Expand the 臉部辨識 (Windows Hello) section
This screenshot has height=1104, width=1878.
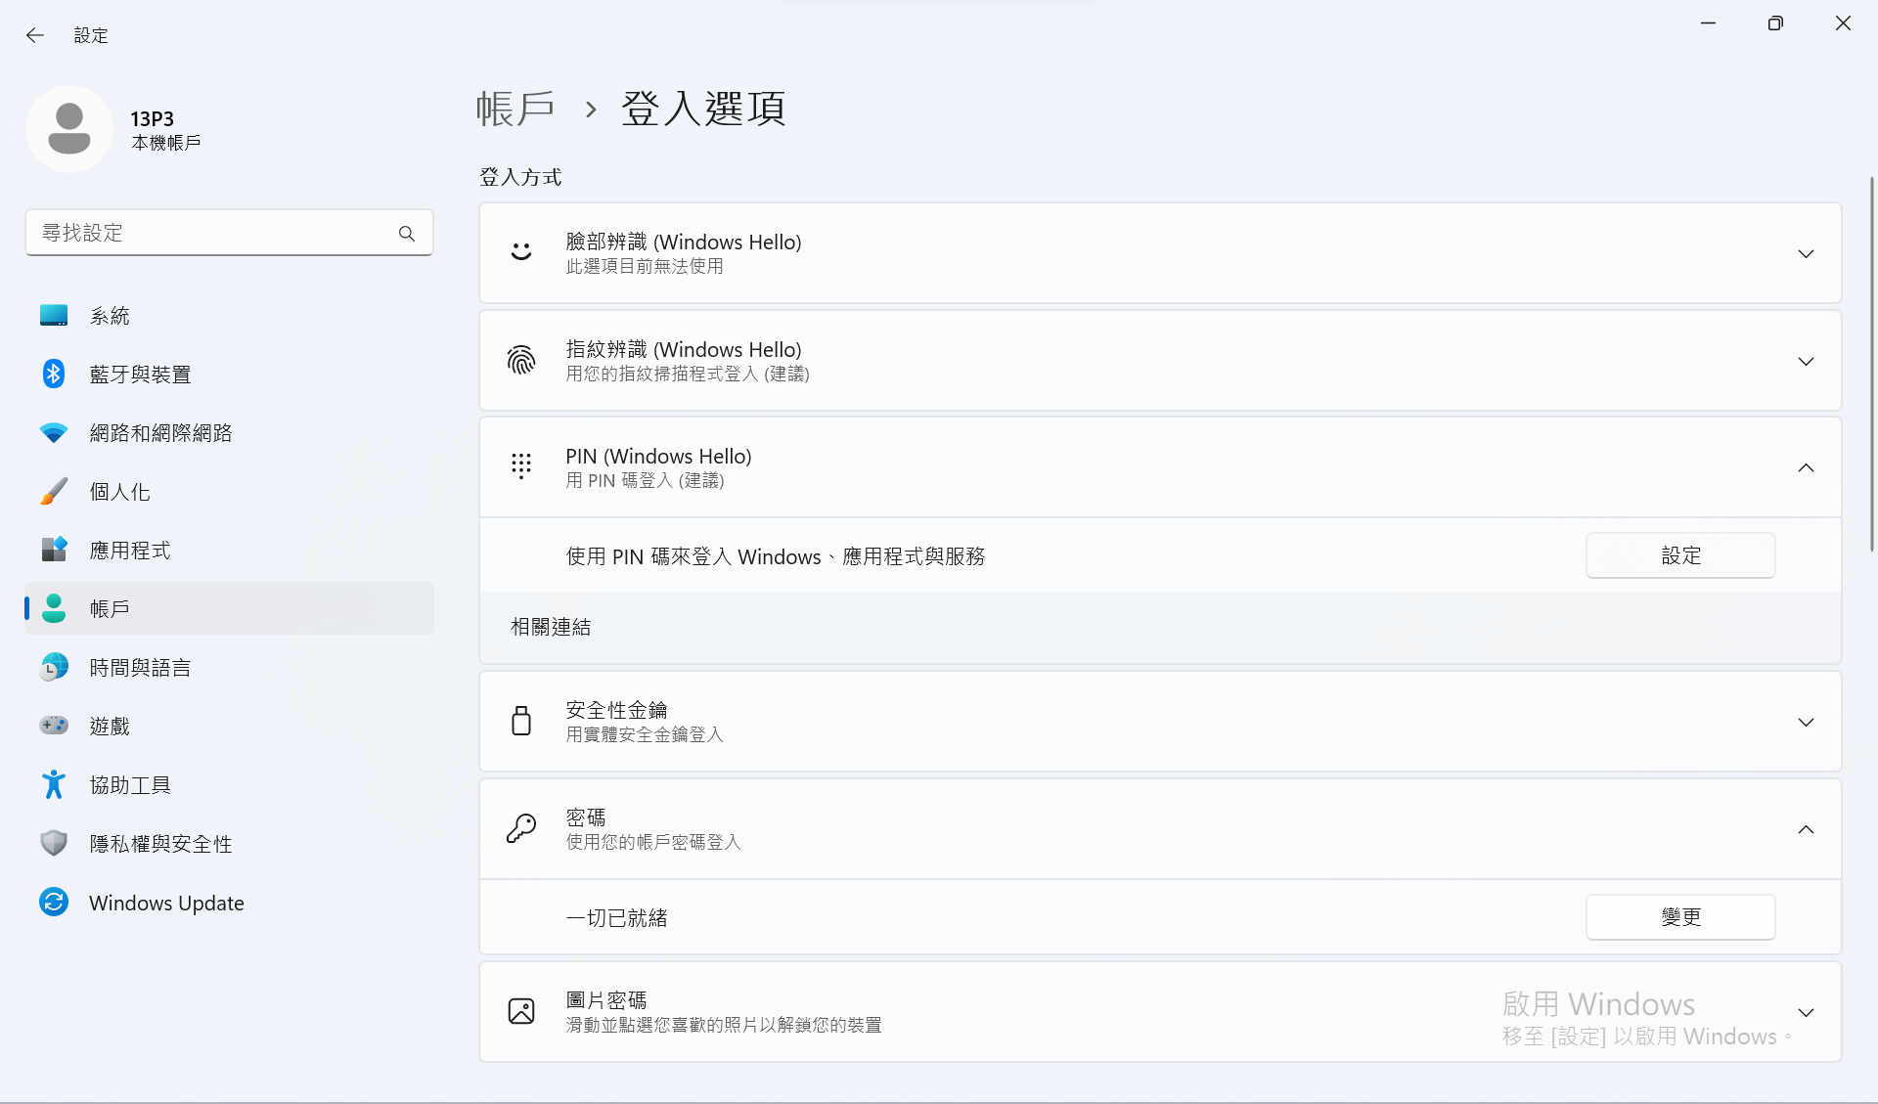(x=1806, y=254)
